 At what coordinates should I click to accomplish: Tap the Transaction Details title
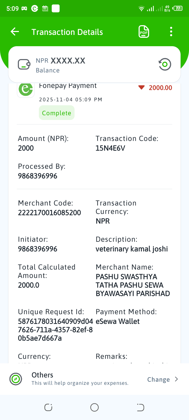coord(67,32)
